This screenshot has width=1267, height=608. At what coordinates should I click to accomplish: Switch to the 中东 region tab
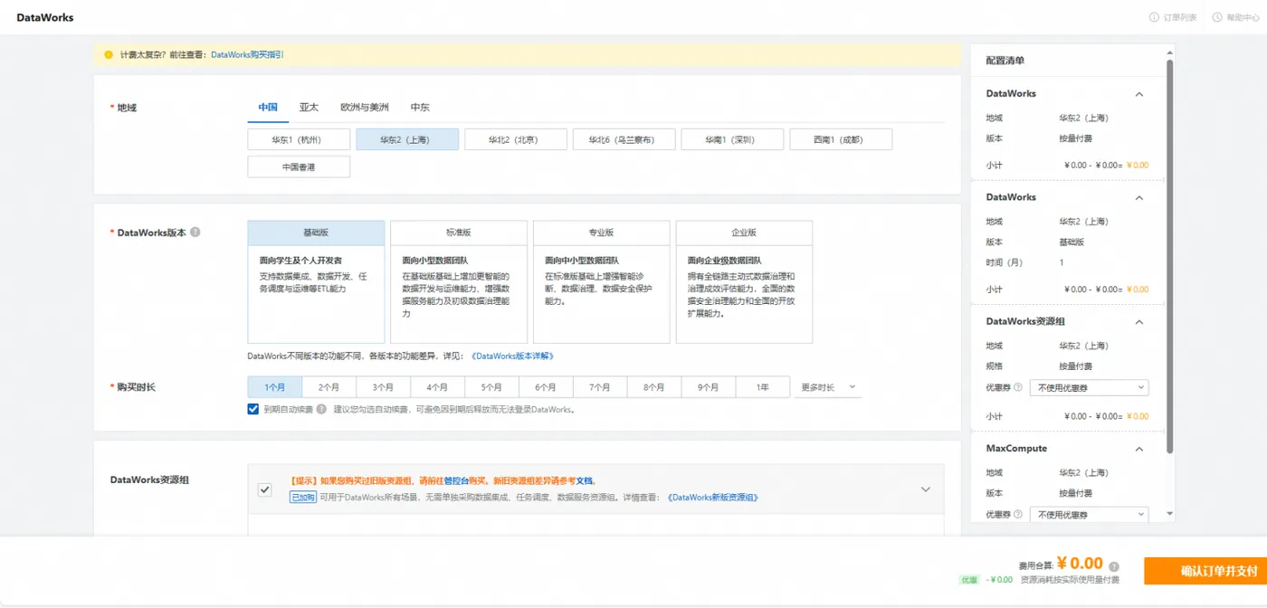click(420, 107)
